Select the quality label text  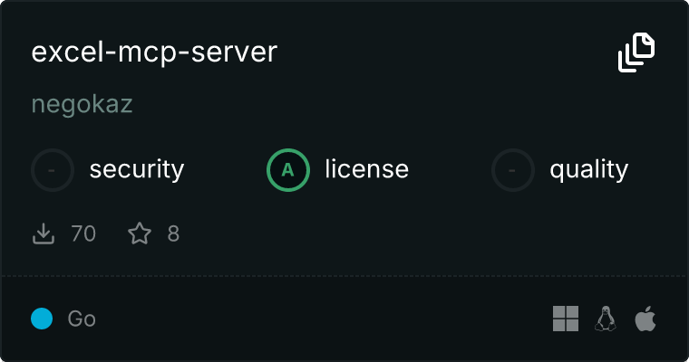[589, 169]
